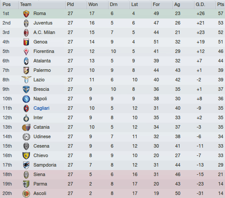
Task: Click the Genoa club crest
Action: click(x=26, y=42)
